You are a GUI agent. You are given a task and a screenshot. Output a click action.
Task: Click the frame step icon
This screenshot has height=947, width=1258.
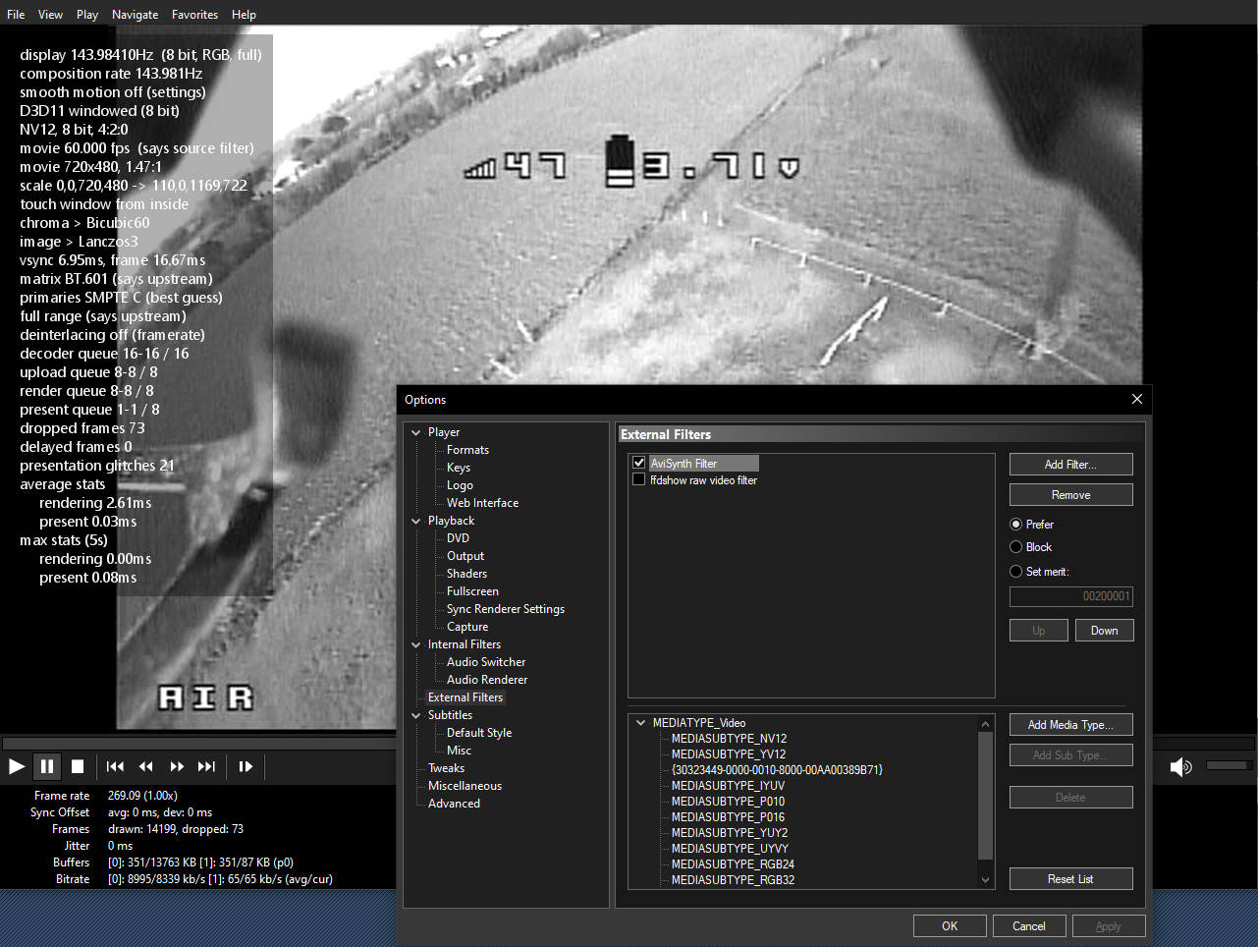(246, 766)
